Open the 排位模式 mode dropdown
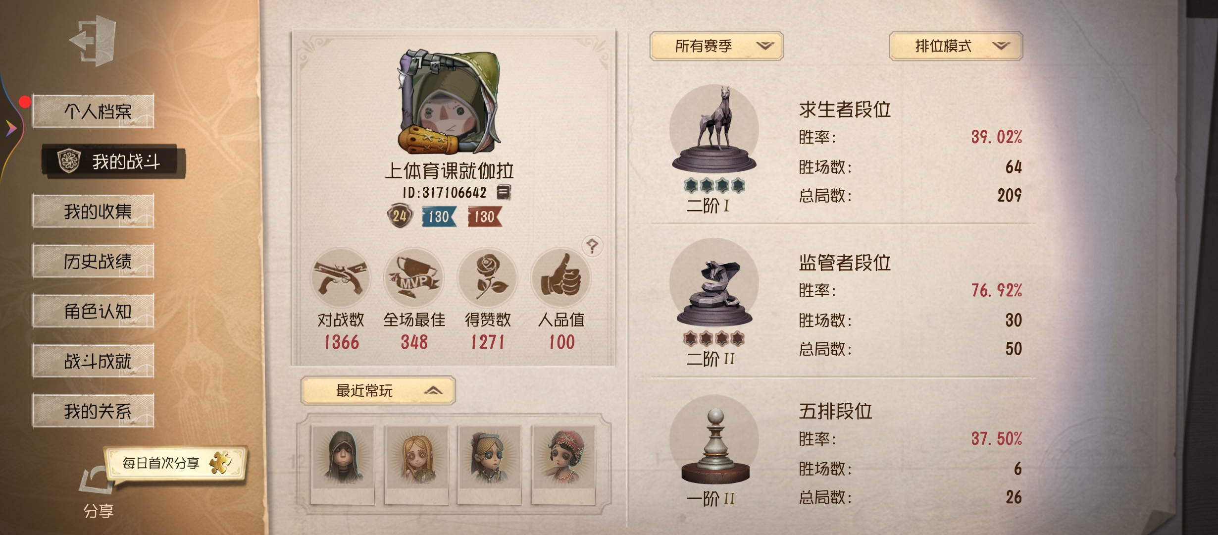The height and width of the screenshot is (535, 1218). (x=956, y=46)
